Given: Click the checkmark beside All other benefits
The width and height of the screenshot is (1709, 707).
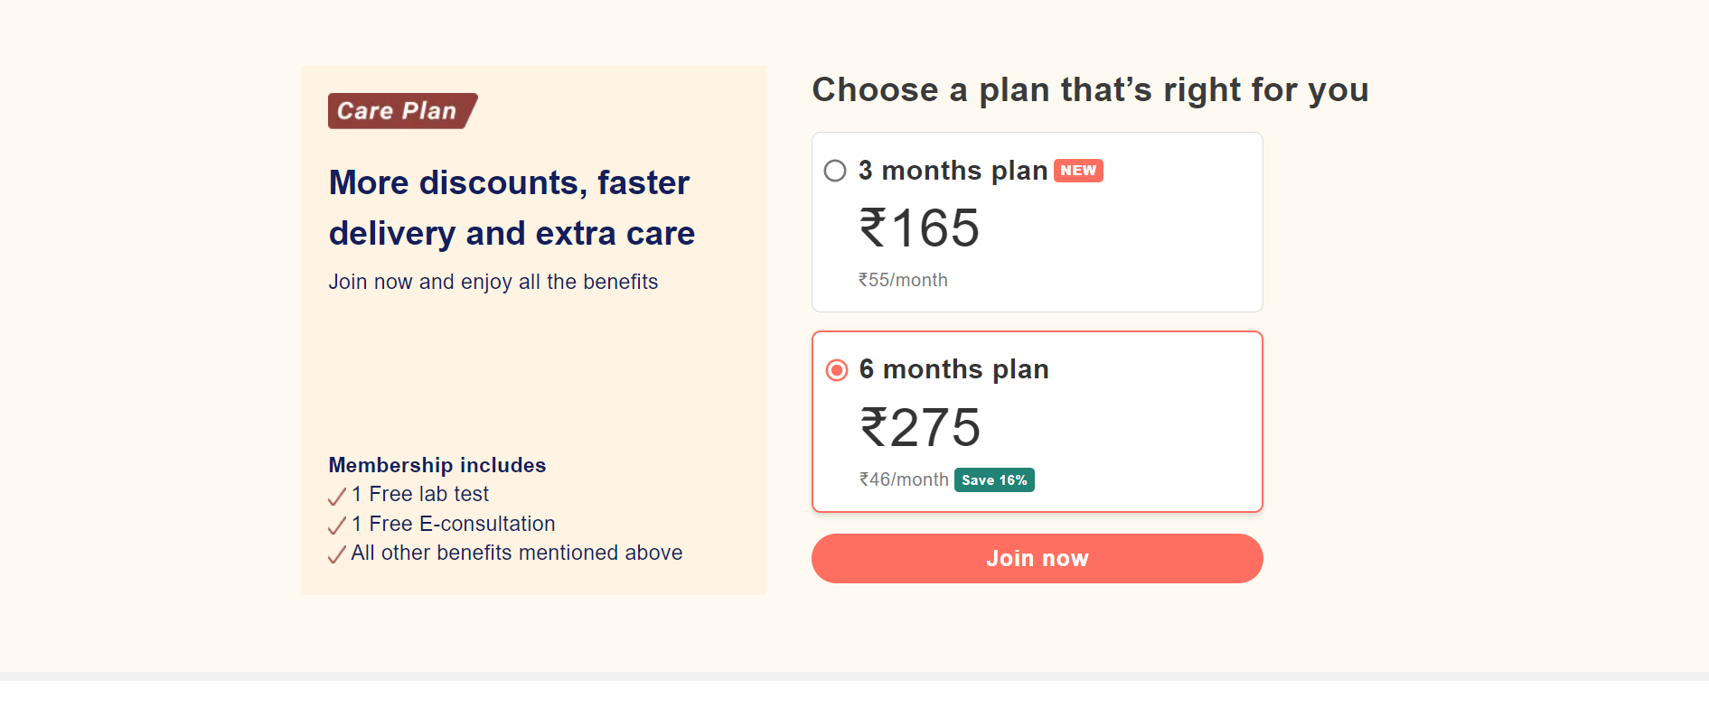Looking at the screenshot, I should [337, 554].
